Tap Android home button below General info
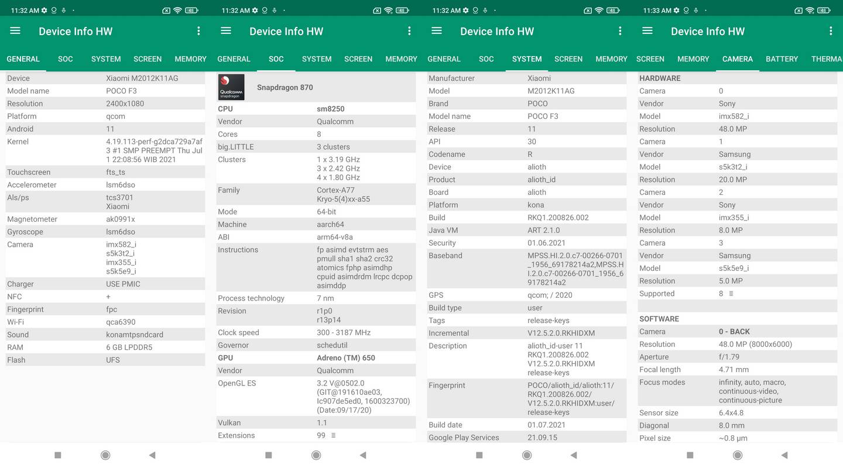This screenshot has height=468, width=843. (105, 455)
